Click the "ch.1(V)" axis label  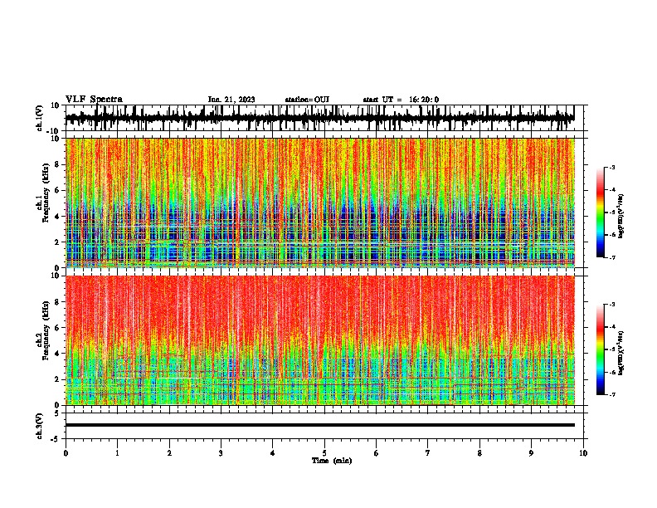coord(40,118)
